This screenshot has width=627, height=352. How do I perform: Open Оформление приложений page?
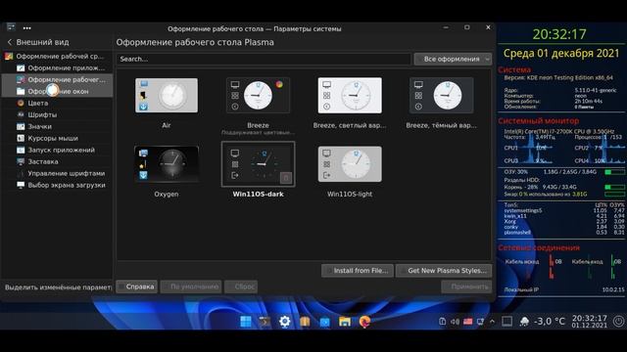(57, 67)
